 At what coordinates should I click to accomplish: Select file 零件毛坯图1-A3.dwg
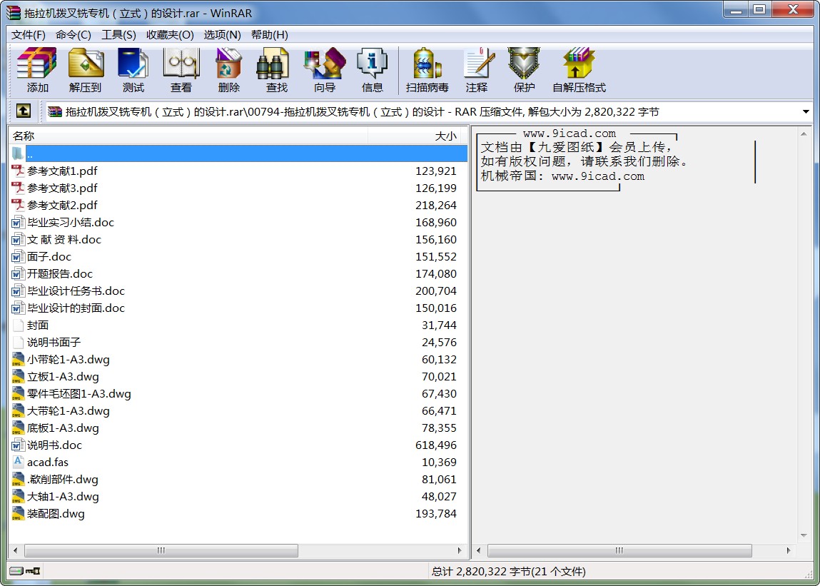pos(239,393)
